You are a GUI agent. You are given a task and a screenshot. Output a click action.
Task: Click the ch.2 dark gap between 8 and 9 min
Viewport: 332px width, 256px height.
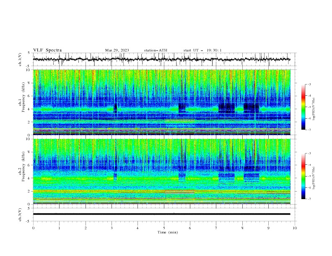[x=252, y=177]
